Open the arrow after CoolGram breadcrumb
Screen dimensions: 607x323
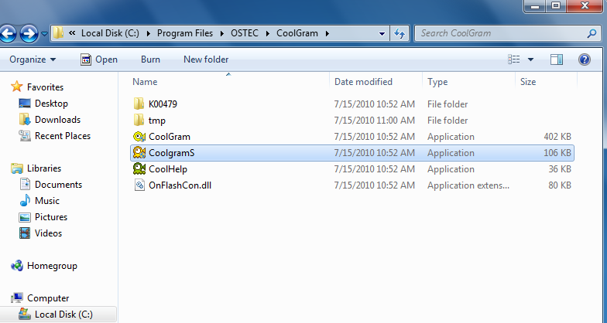coord(328,34)
